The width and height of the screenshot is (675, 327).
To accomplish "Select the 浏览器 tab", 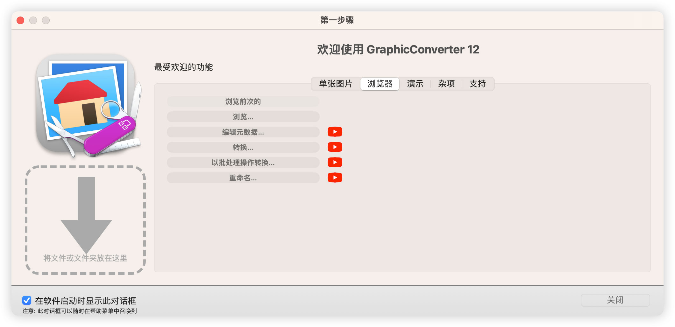I will coord(380,84).
